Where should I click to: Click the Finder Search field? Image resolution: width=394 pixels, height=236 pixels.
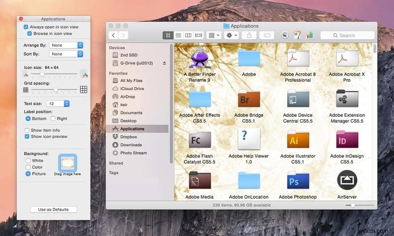[347, 35]
